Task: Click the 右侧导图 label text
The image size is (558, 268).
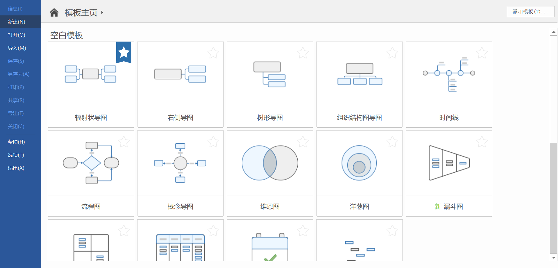Action: coord(180,117)
